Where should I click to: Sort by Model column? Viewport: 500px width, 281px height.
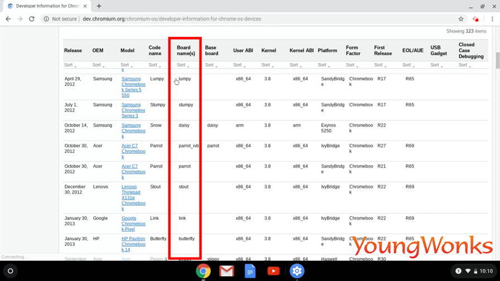coord(127,65)
